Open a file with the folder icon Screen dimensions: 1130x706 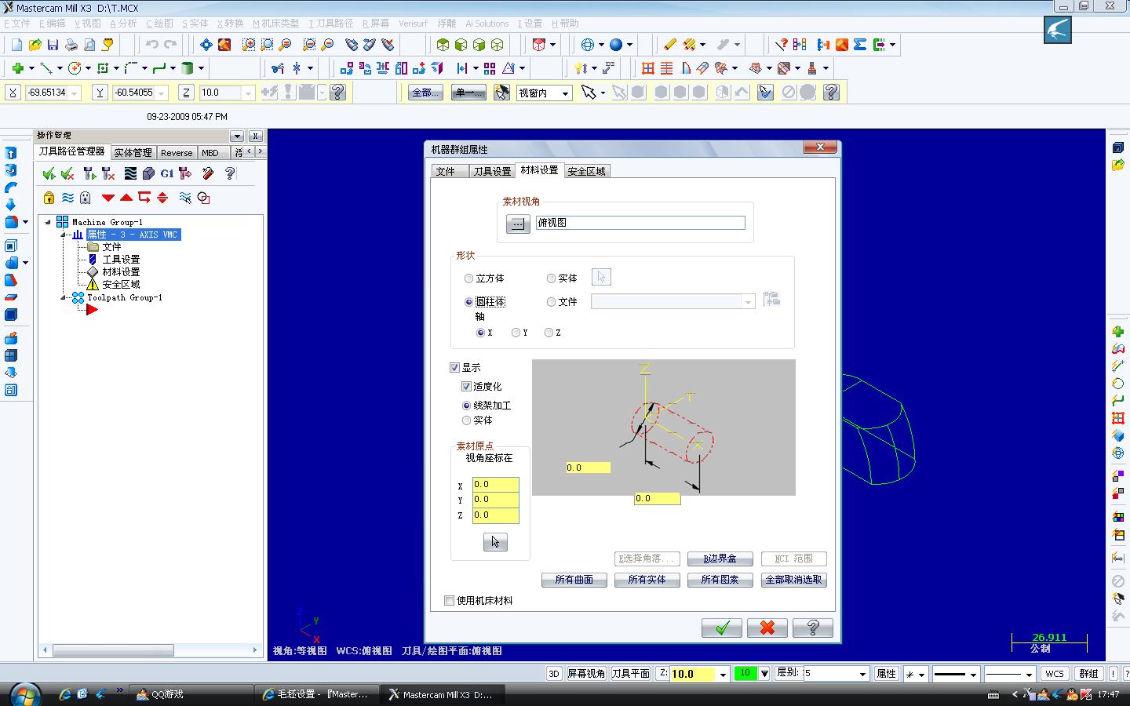(35, 45)
